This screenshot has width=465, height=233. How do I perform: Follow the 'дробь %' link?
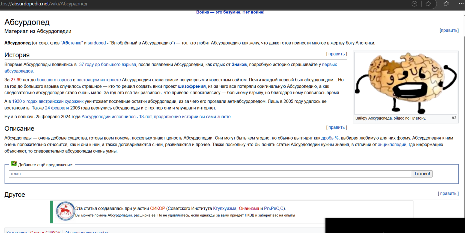[330, 138]
